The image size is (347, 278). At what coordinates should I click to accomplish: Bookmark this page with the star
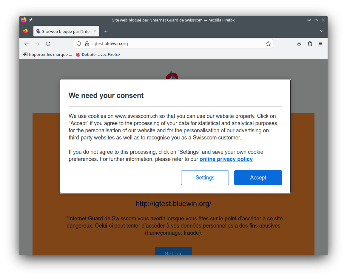pyautogui.click(x=268, y=44)
